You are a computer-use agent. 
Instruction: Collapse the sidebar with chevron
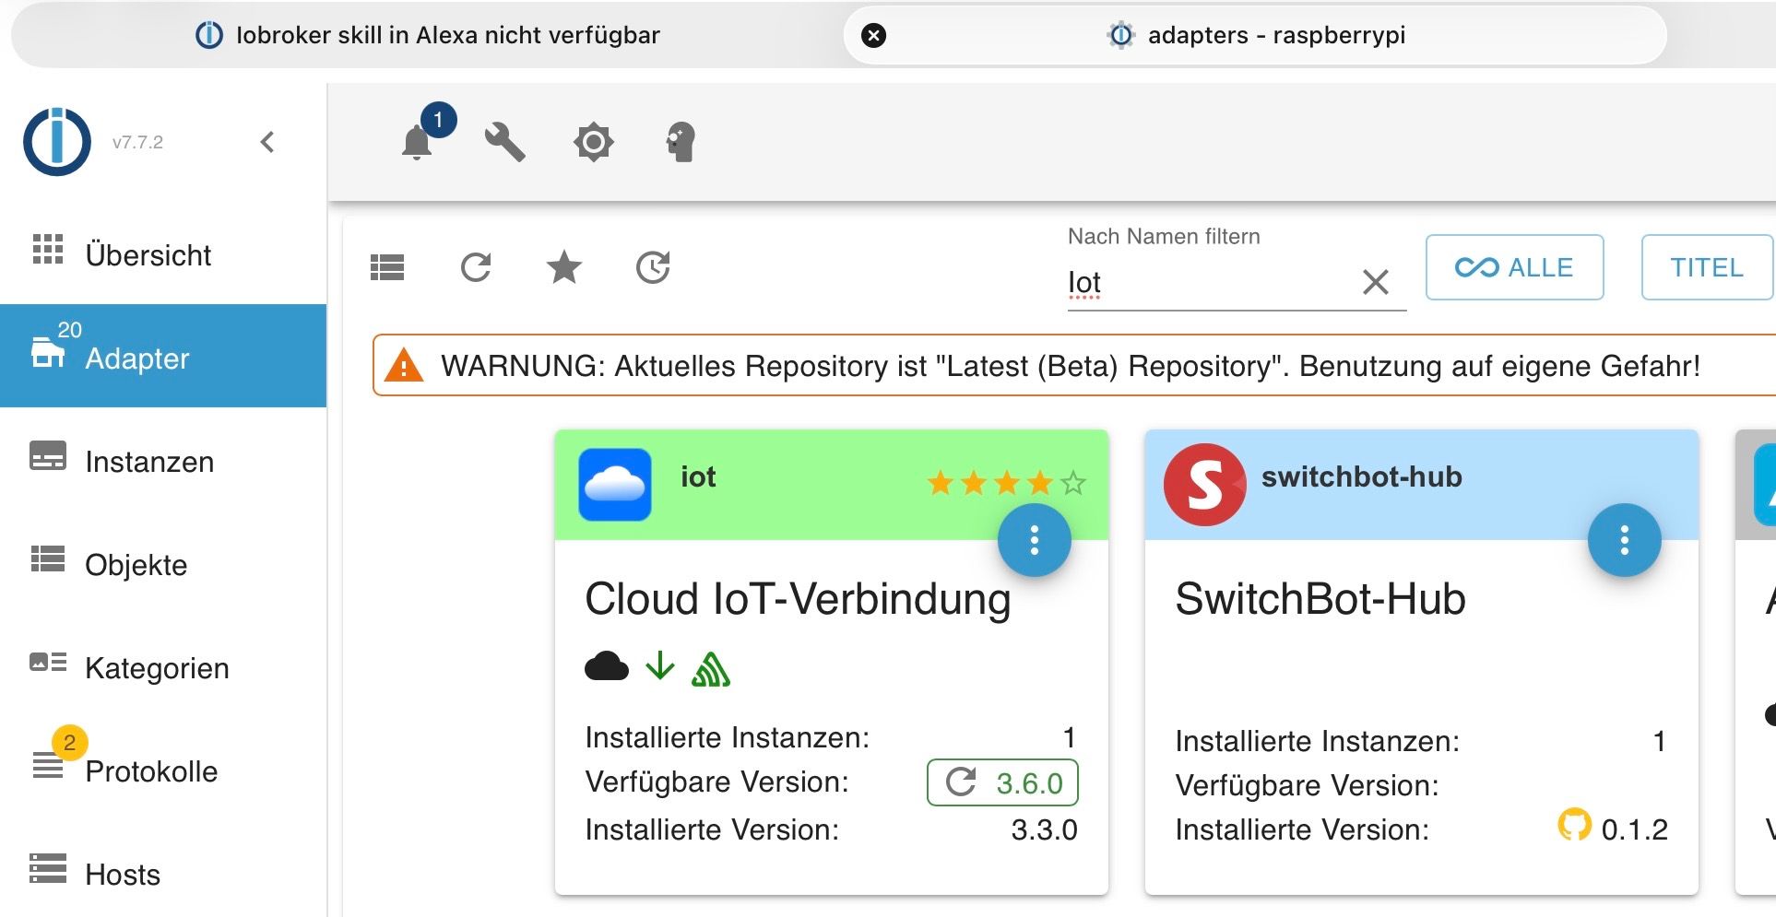pos(267,142)
